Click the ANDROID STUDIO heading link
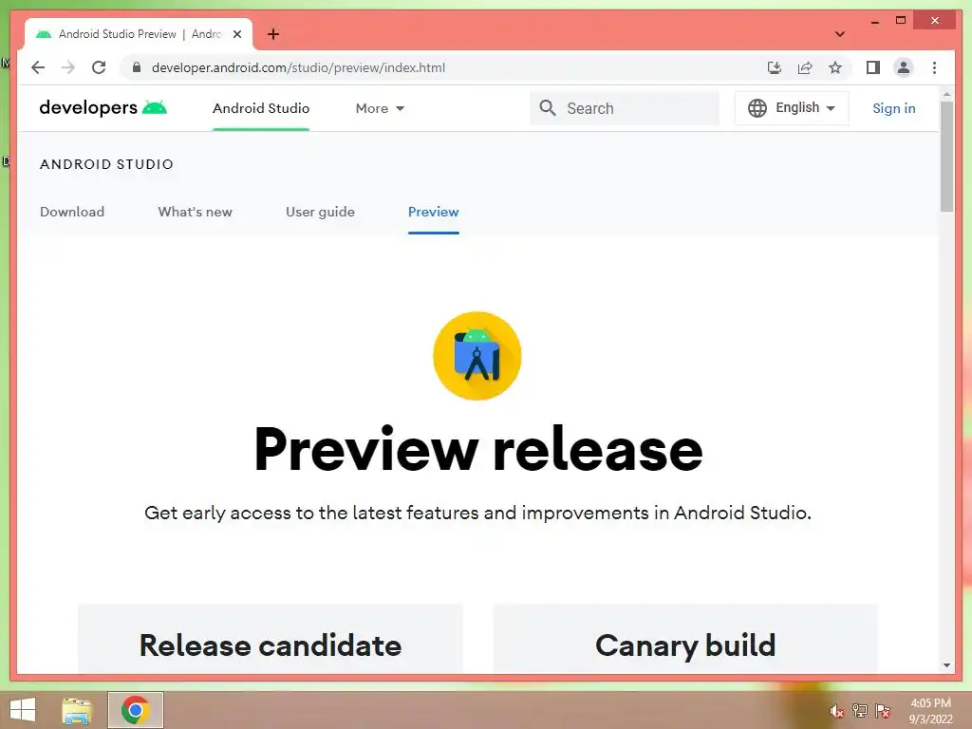 tap(106, 164)
